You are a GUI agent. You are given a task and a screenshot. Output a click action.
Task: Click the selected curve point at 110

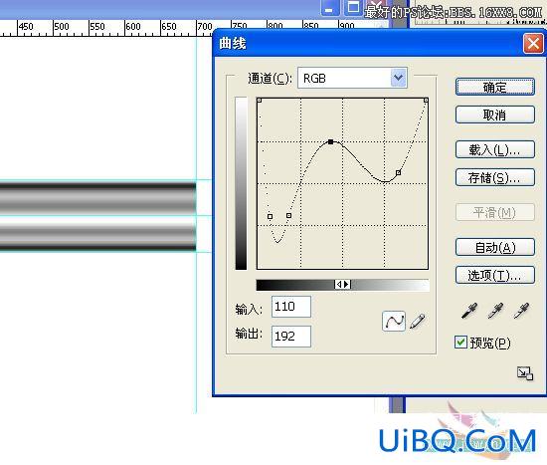[331, 141]
